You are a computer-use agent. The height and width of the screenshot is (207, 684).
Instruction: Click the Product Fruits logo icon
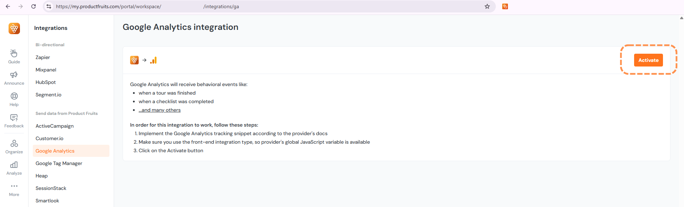click(14, 28)
